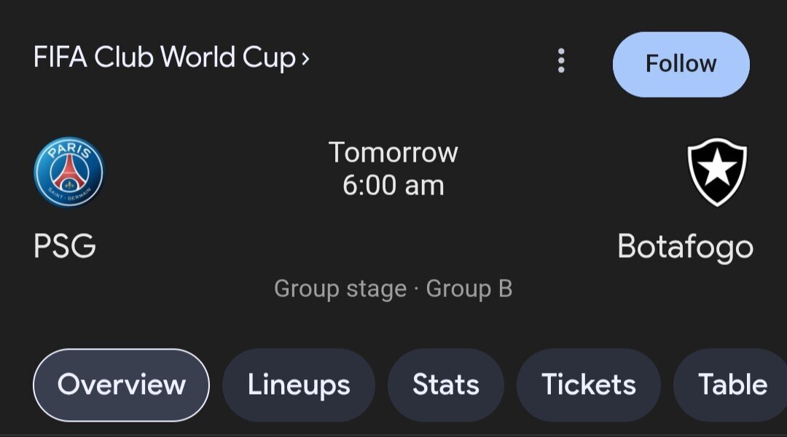Screen dimensions: 787x437
Task: Open the FIFA Club World Cup title link
Action: click(165, 58)
